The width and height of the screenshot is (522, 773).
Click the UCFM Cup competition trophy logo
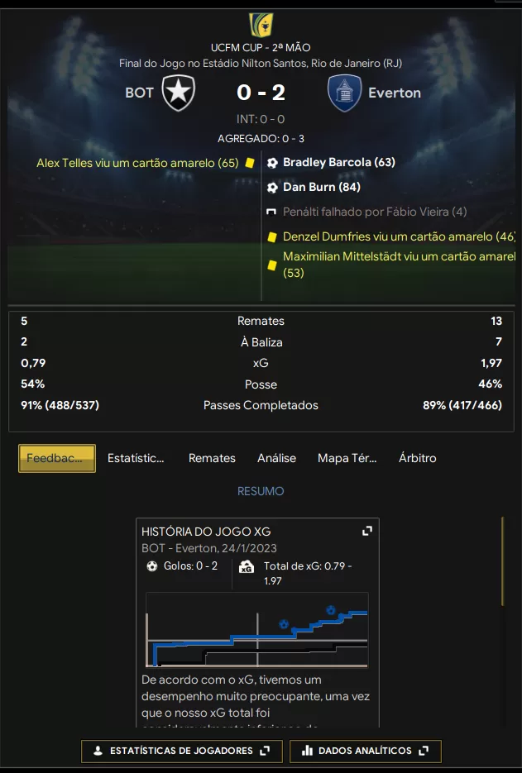(261, 25)
